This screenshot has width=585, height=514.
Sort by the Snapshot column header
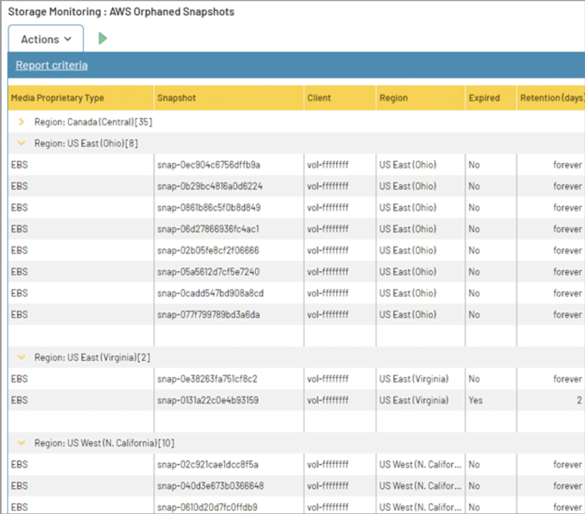point(177,97)
